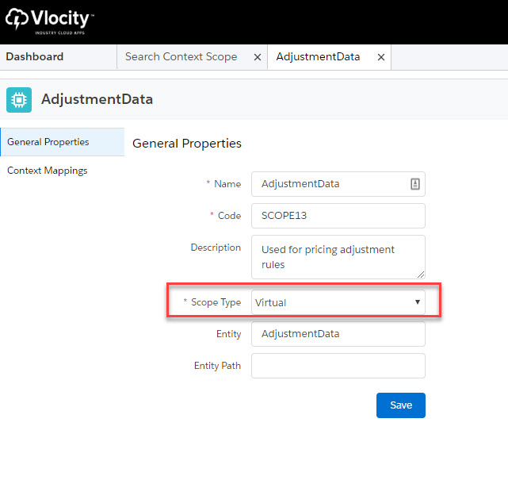
Task: Click the AdjustmentData teal chip icon
Action: 19,100
